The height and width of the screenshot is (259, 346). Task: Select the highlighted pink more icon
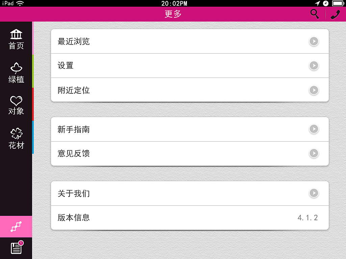16,226
